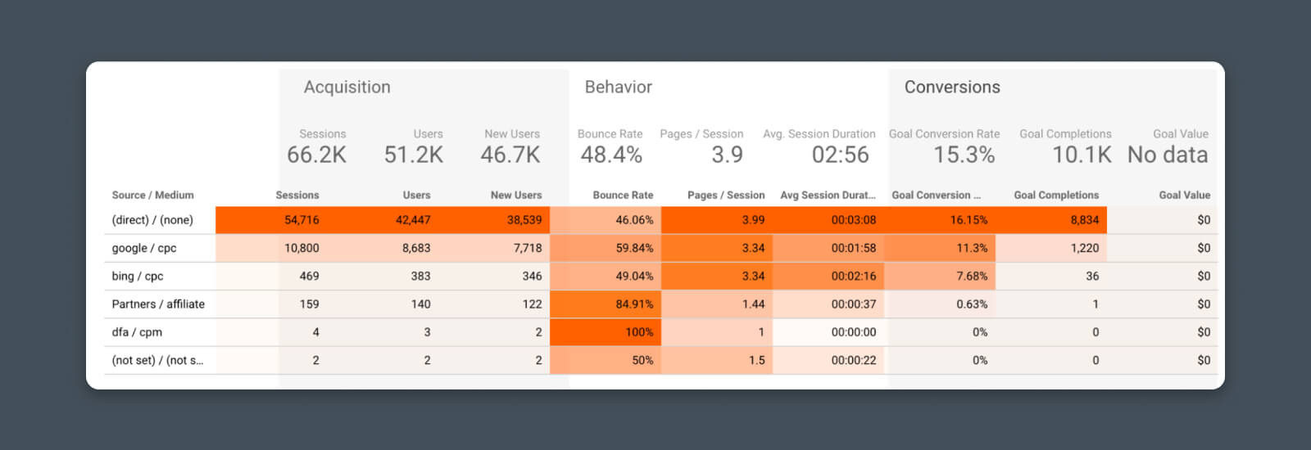
Task: Sort by the Sessions column header
Action: [297, 195]
